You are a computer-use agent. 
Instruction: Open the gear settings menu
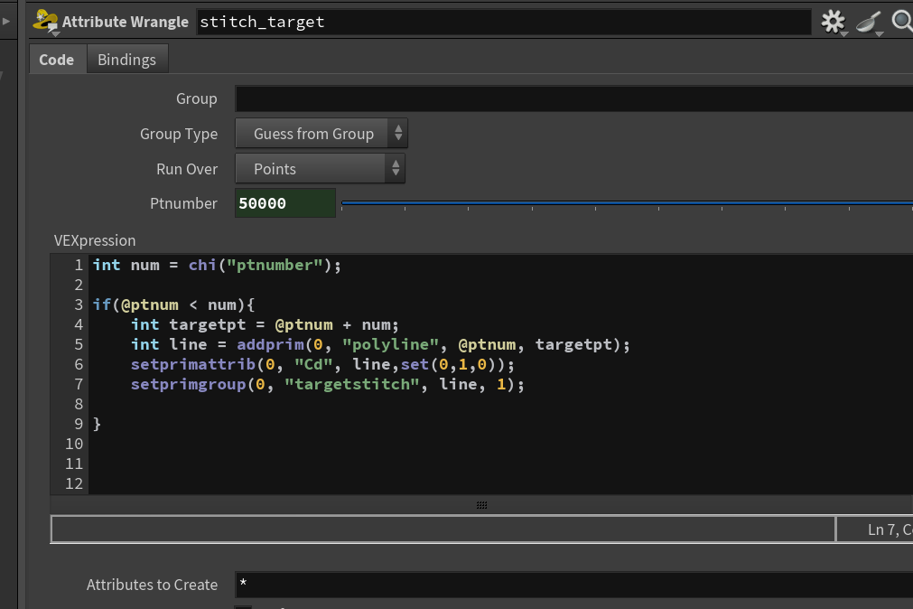pos(834,23)
